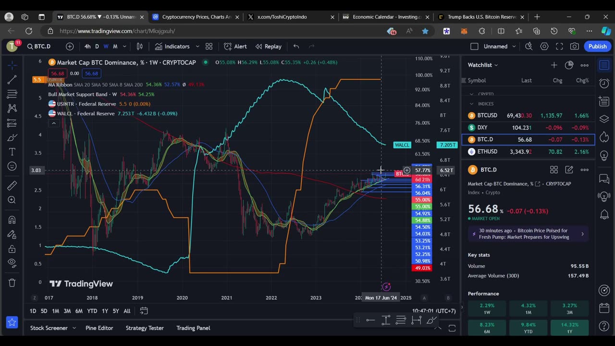Select the crosshair cursor tool
Viewport: 615px width, 346px height.
click(12, 64)
